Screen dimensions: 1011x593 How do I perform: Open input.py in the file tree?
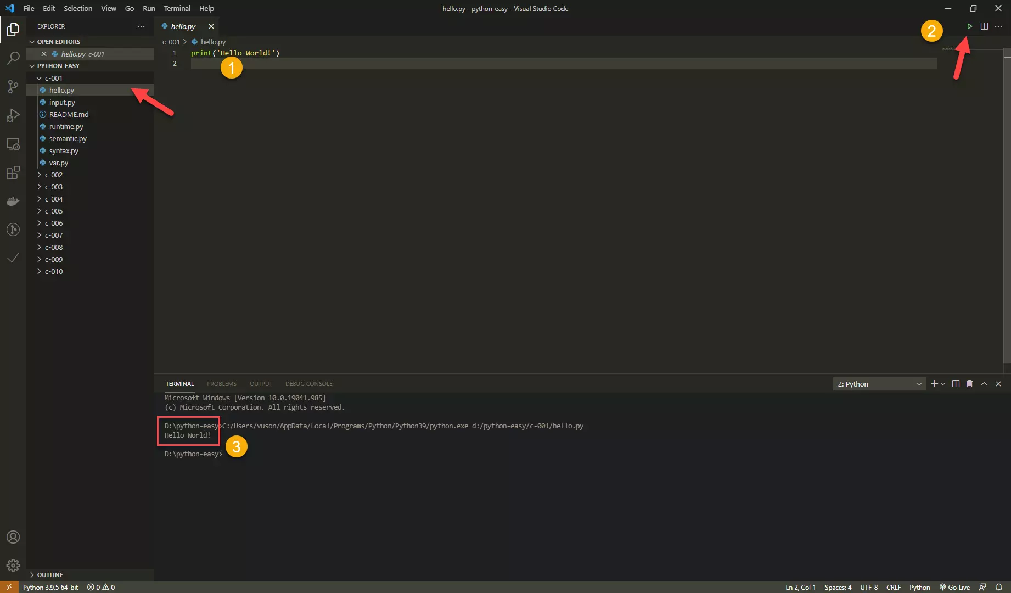(90, 102)
